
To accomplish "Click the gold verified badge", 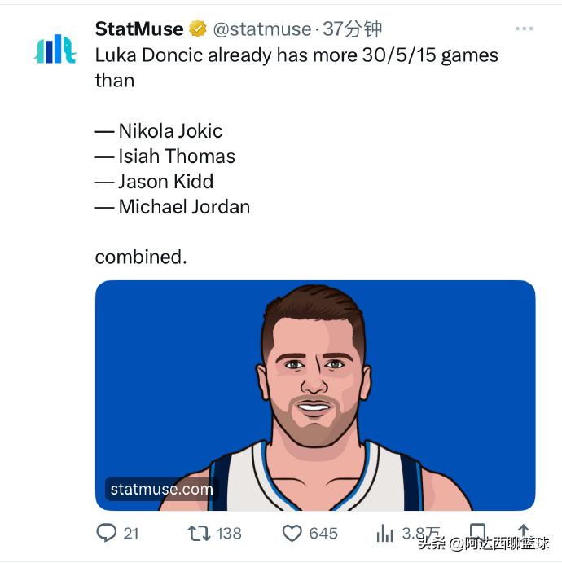I will point(198,29).
